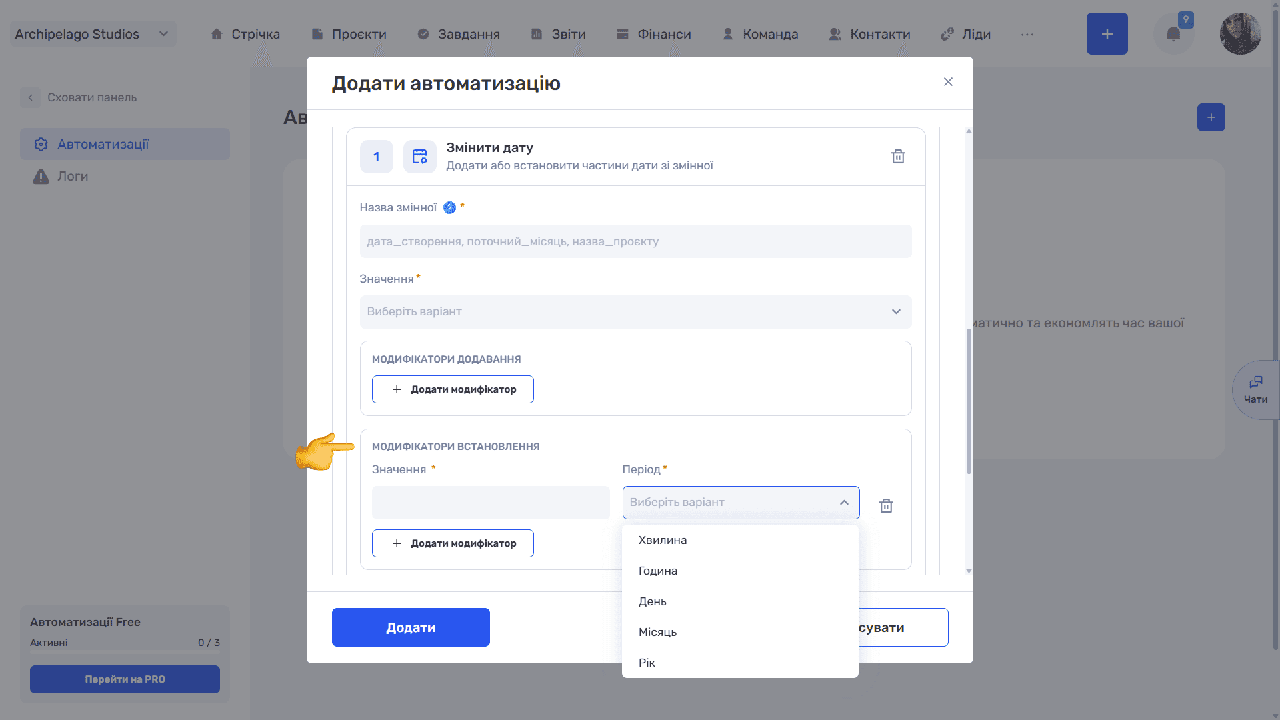Open the Ліди tab
The image size is (1280, 720).
[x=965, y=34]
